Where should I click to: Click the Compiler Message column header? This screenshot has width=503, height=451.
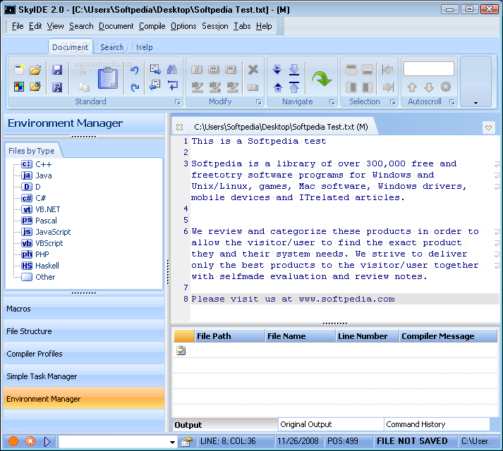(x=448, y=336)
